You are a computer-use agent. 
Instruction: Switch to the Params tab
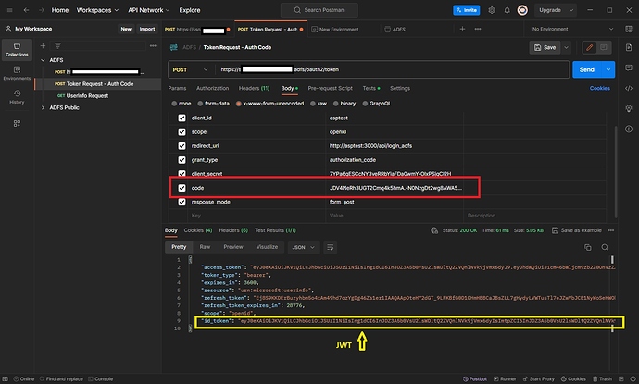click(177, 88)
